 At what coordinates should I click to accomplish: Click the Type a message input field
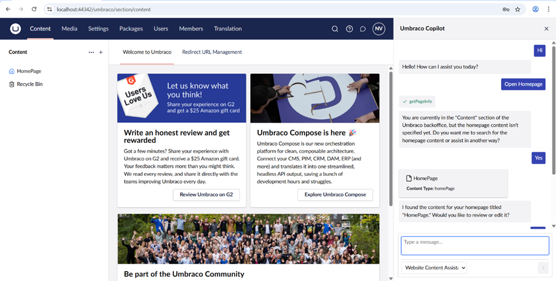pos(475,246)
